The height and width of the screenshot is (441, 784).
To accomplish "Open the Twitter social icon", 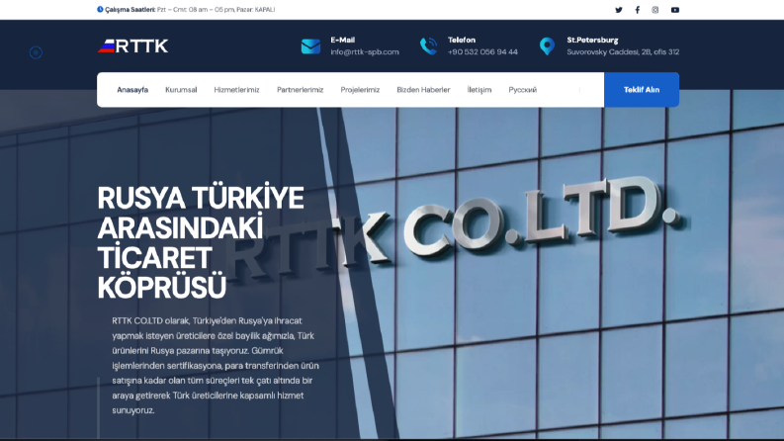I will 619,10.
